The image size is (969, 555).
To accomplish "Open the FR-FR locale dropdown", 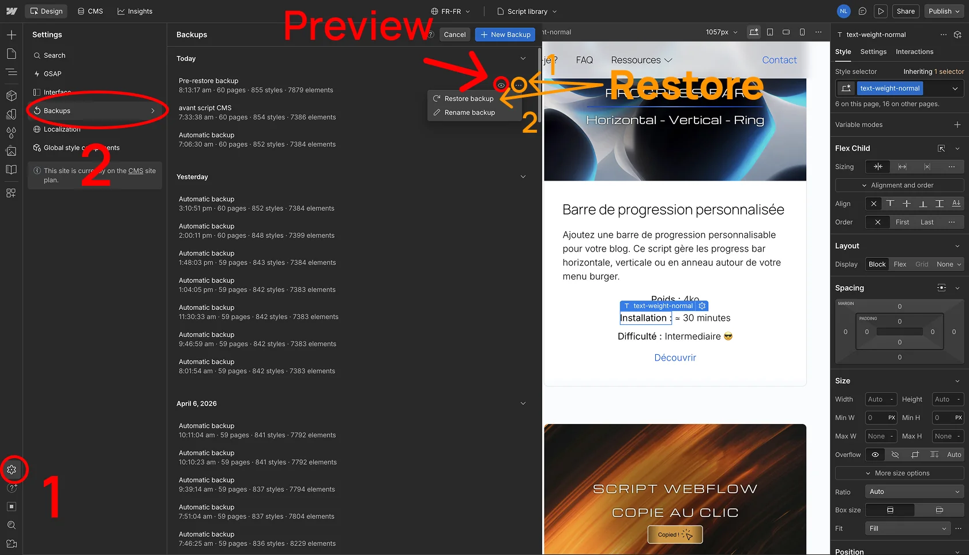I will coord(450,11).
